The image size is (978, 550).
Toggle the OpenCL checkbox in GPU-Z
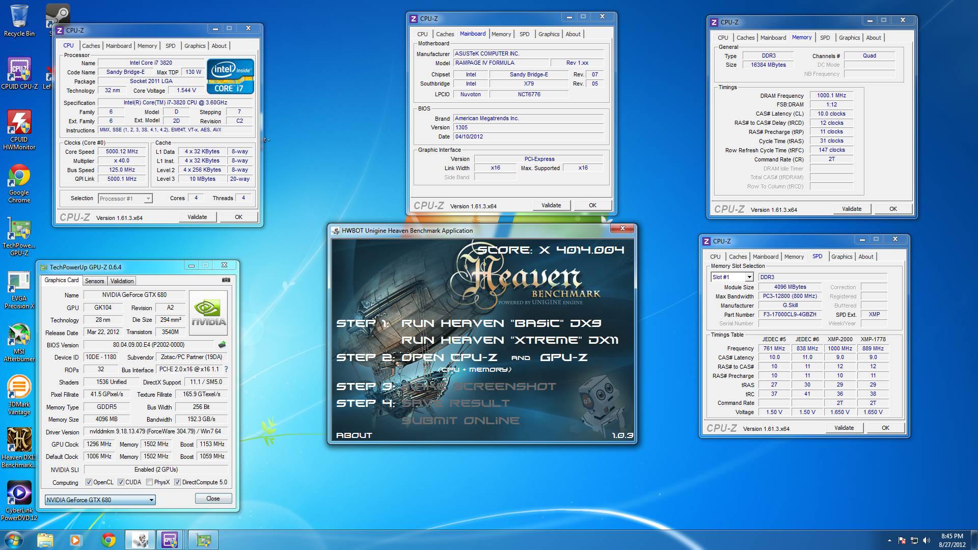pos(89,482)
